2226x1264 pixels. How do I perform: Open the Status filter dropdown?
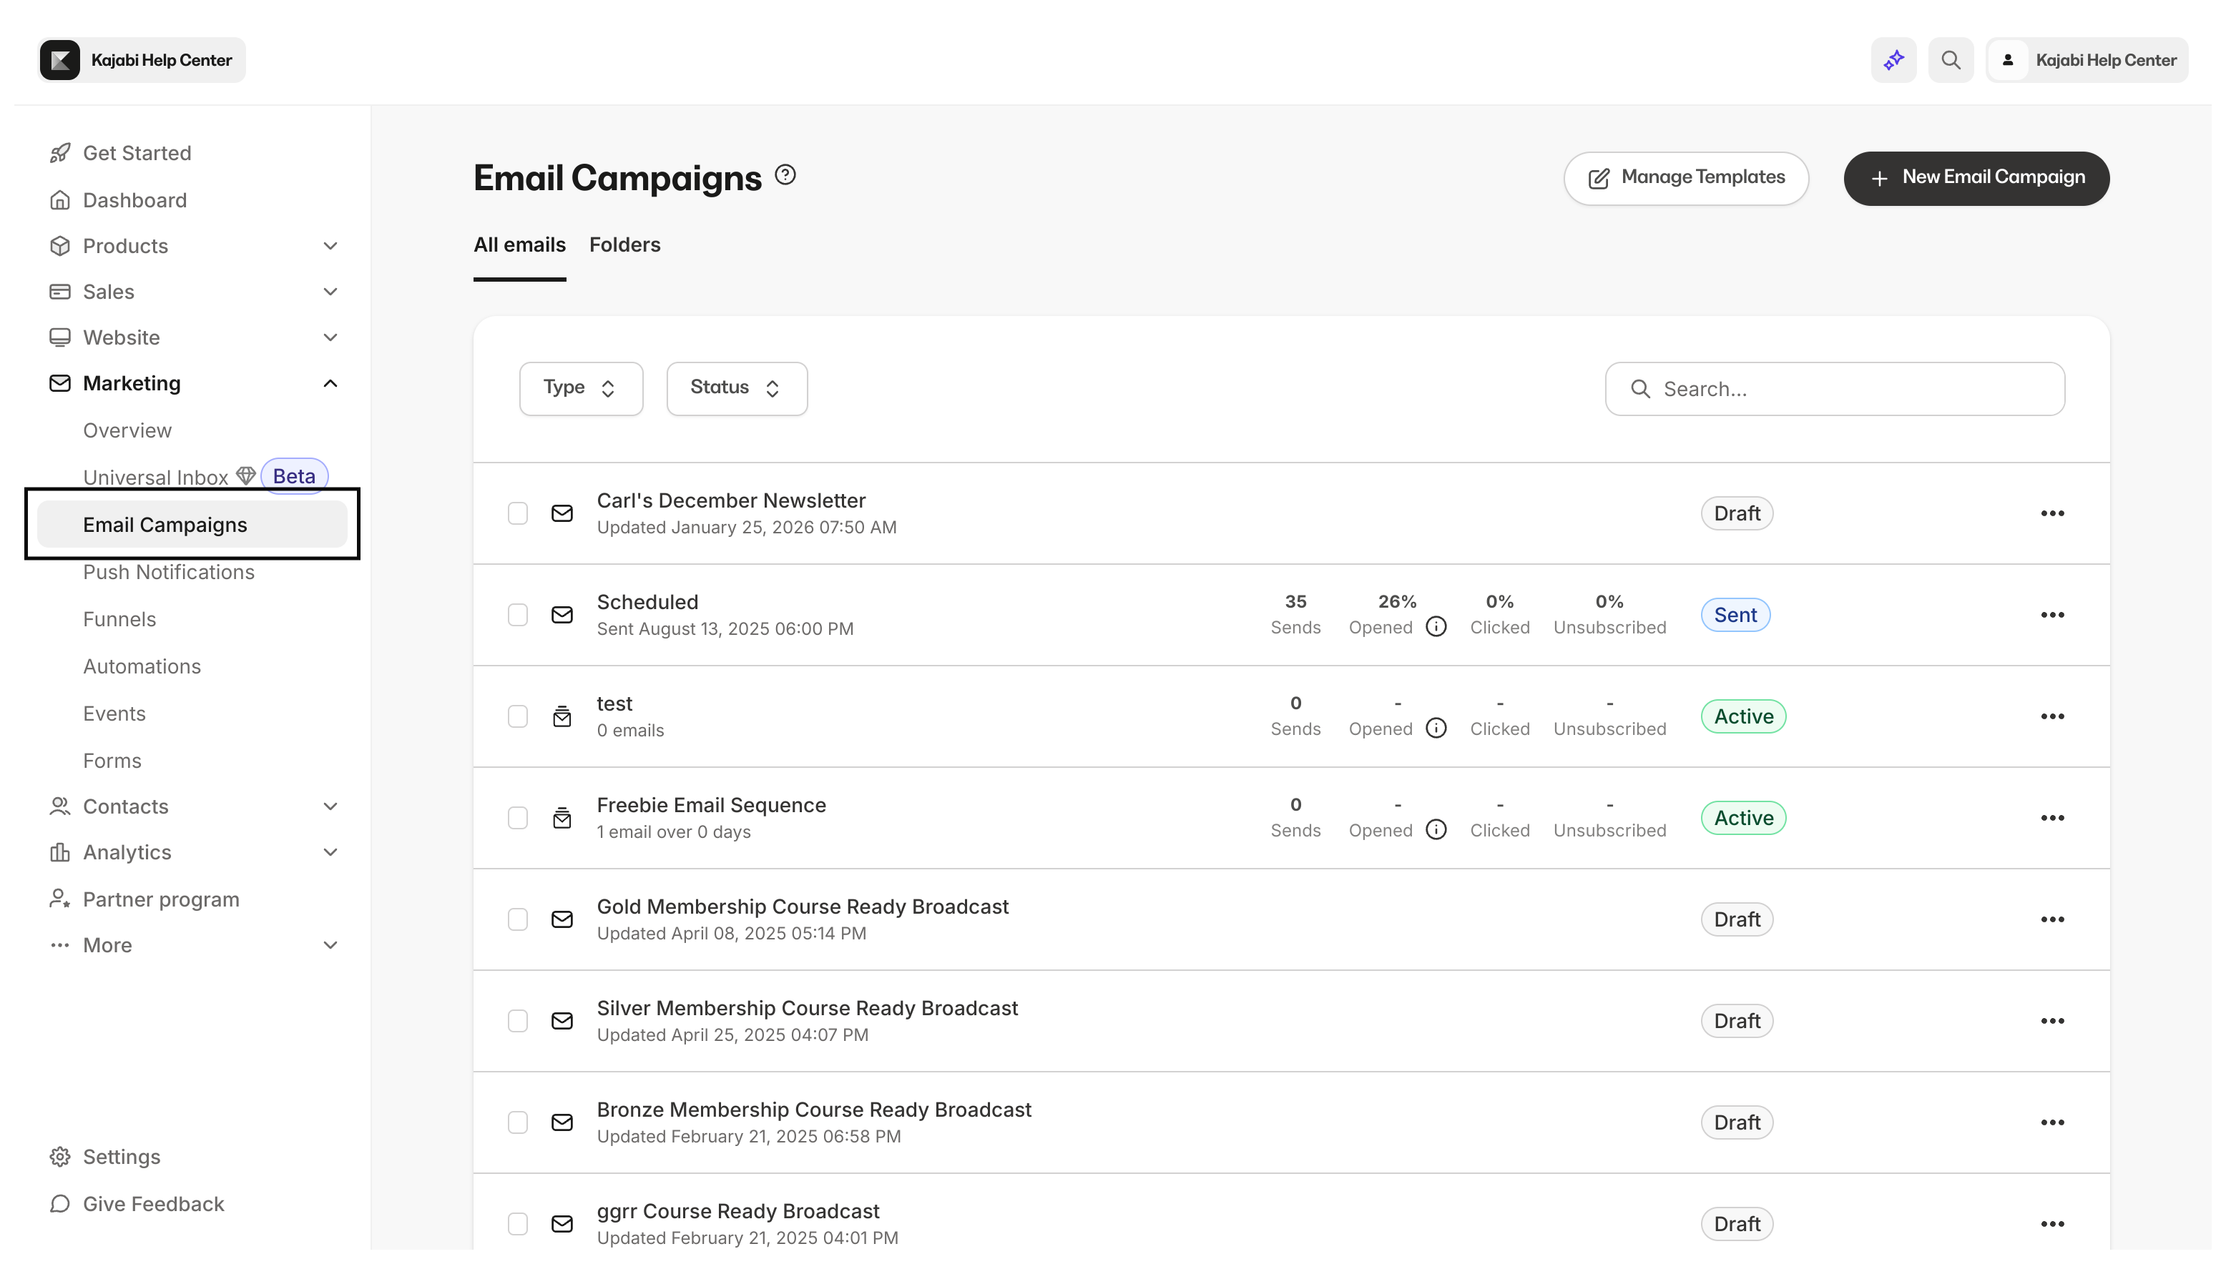(x=735, y=387)
